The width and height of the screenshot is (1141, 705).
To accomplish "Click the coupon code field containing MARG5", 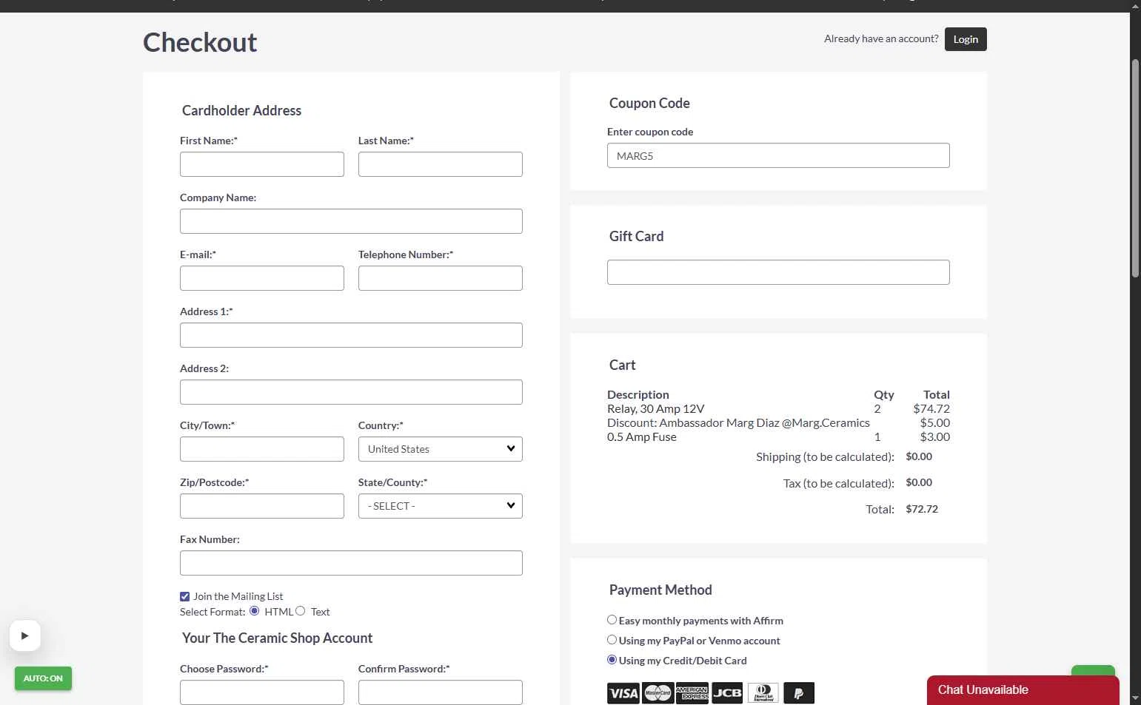I will click(778, 155).
